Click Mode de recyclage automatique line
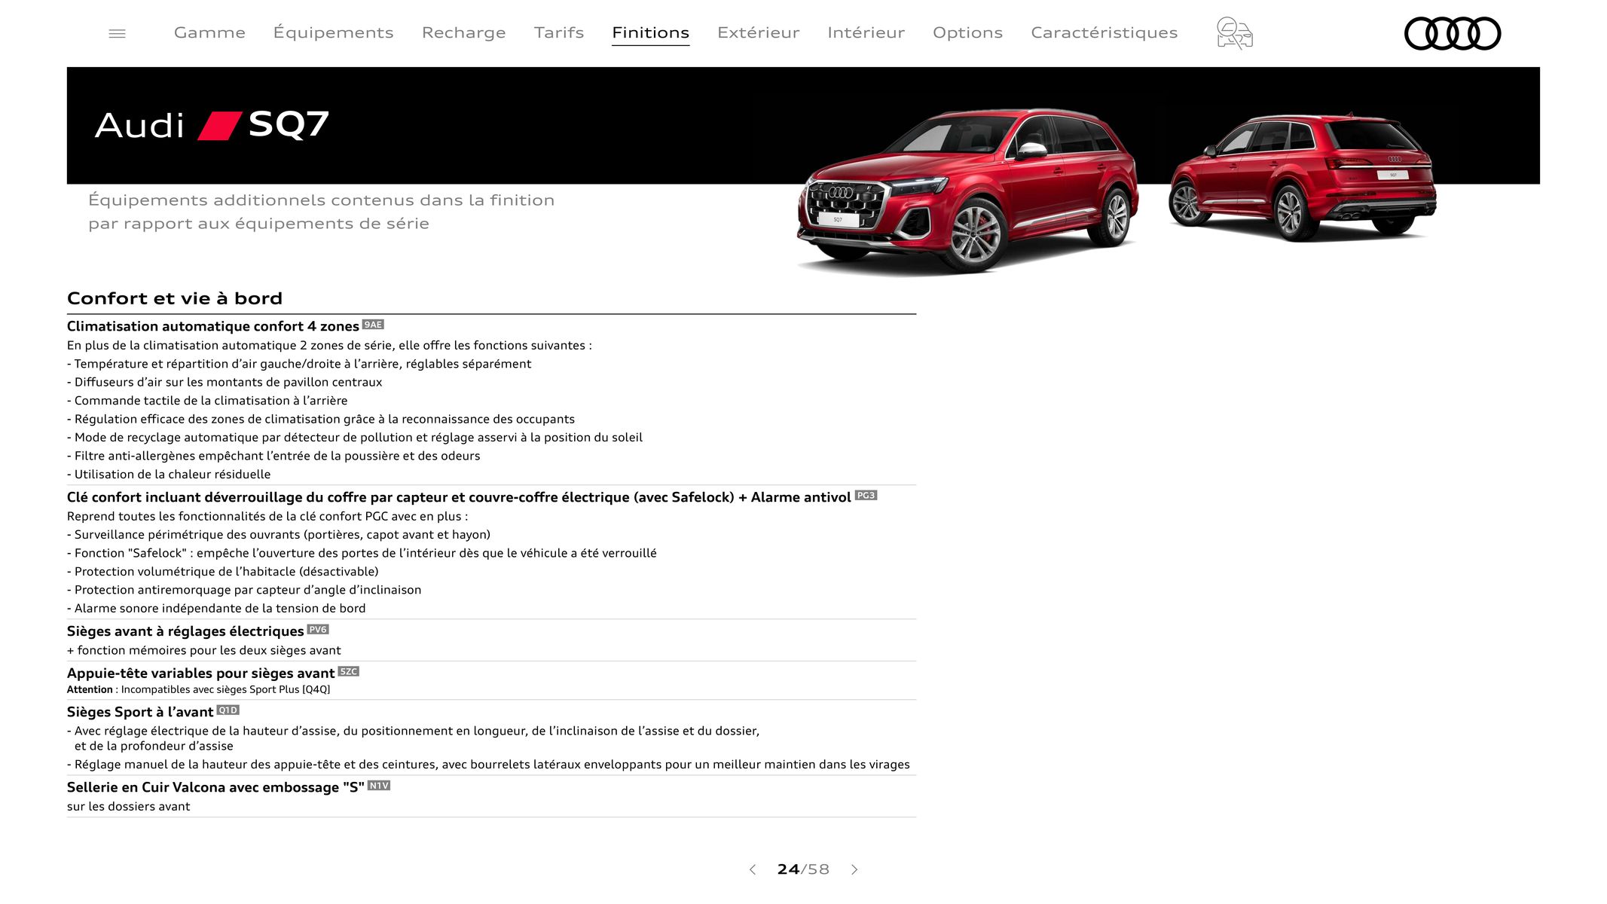The image size is (1607, 904). [355, 438]
